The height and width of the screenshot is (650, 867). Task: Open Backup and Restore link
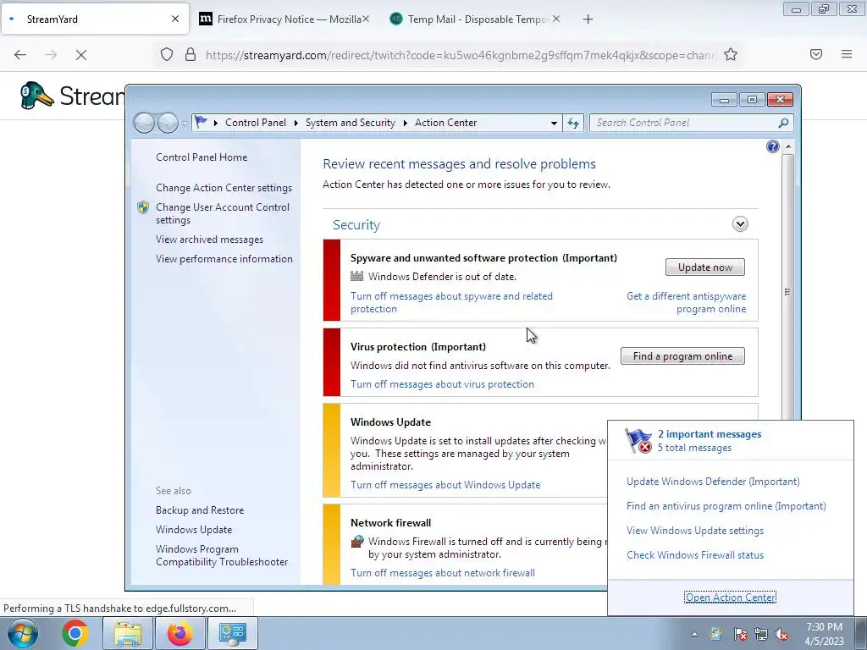(200, 510)
